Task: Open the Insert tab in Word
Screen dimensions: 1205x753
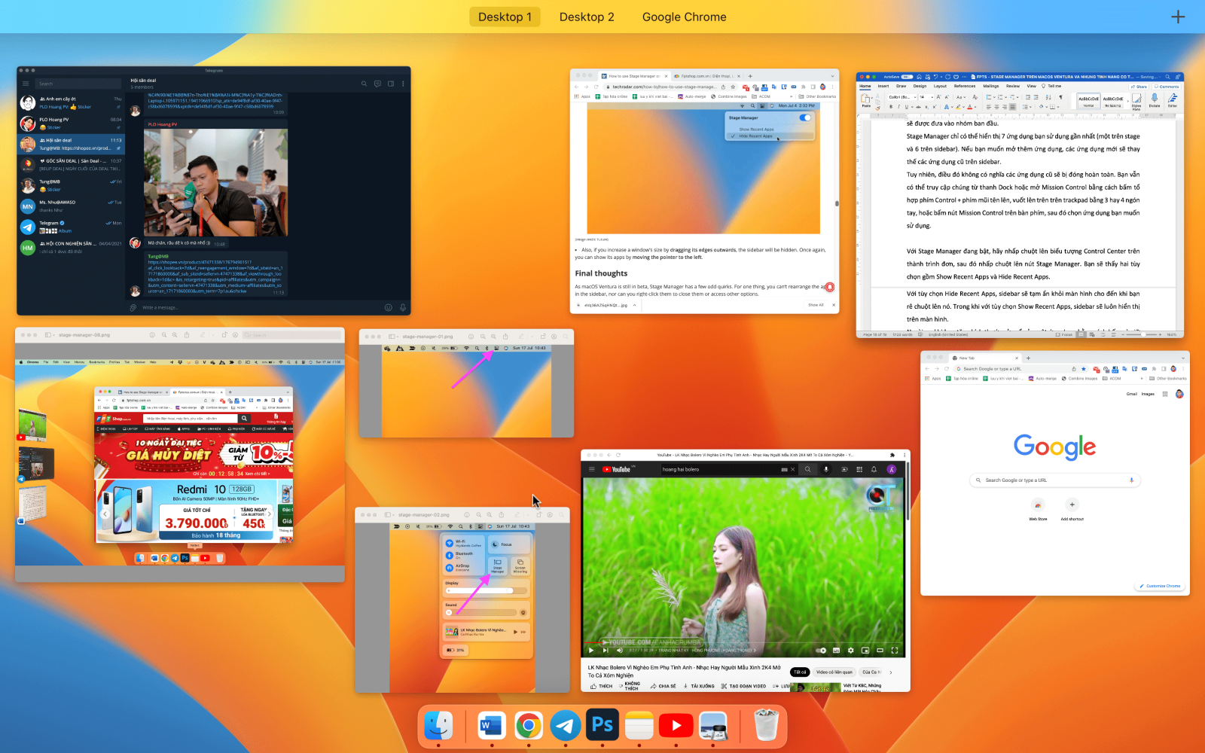Action: (883, 86)
